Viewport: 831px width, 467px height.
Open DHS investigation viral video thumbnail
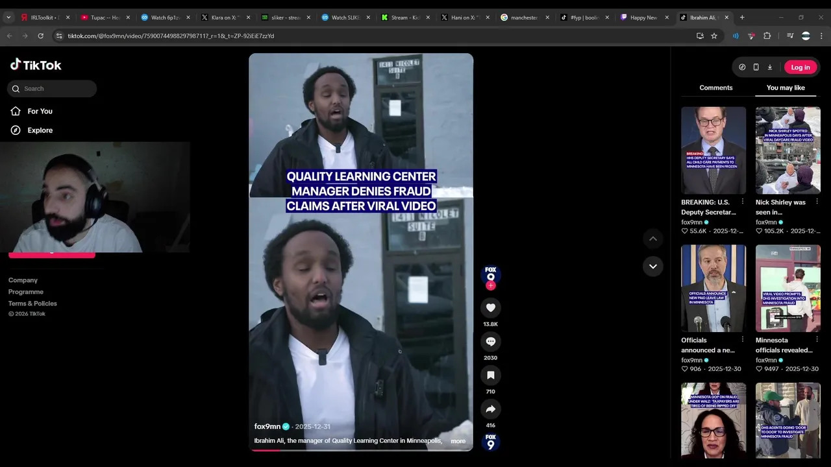(788, 289)
